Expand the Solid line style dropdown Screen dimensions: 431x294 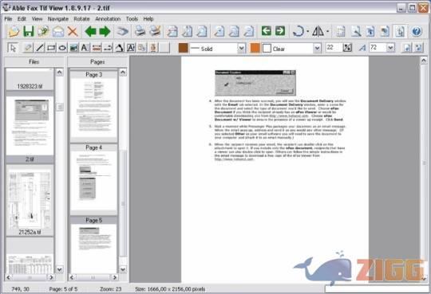(241, 49)
